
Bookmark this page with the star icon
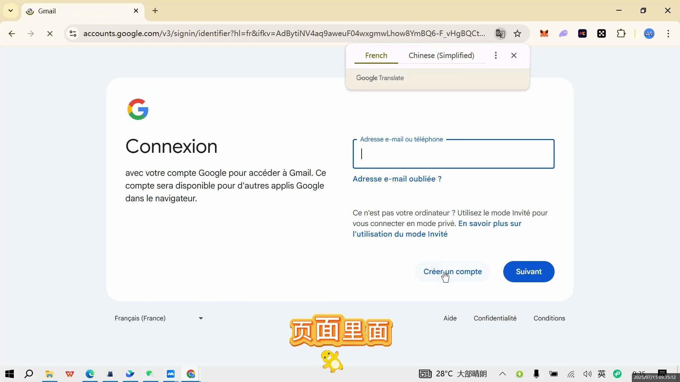[x=517, y=34]
